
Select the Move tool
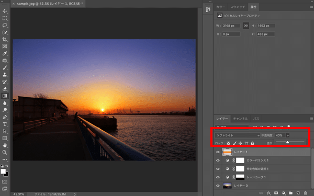[5, 11]
